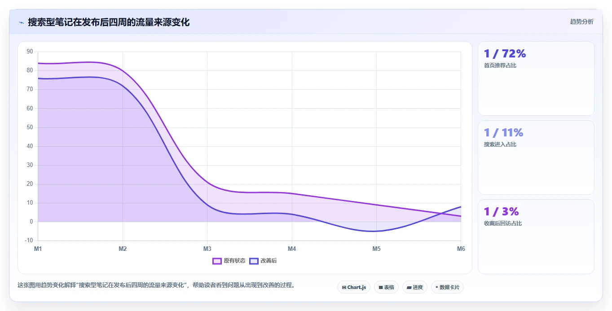Click the M5 axis label

[376, 249]
